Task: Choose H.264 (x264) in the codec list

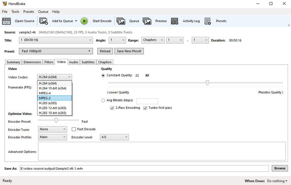Action: pyautogui.click(x=54, y=83)
